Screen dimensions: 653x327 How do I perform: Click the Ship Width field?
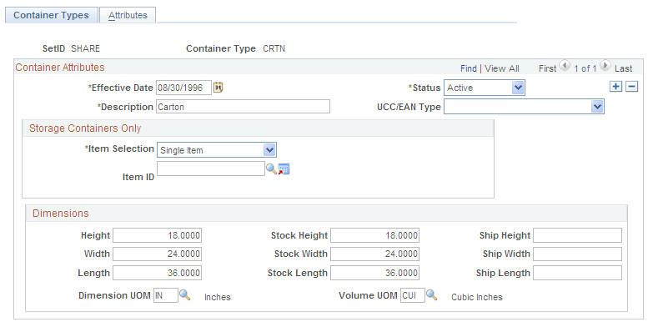[x=578, y=254]
